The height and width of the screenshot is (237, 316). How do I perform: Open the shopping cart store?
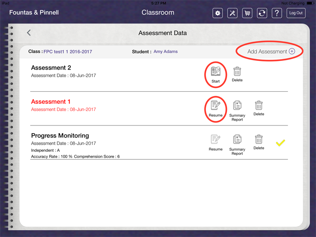(x=247, y=13)
